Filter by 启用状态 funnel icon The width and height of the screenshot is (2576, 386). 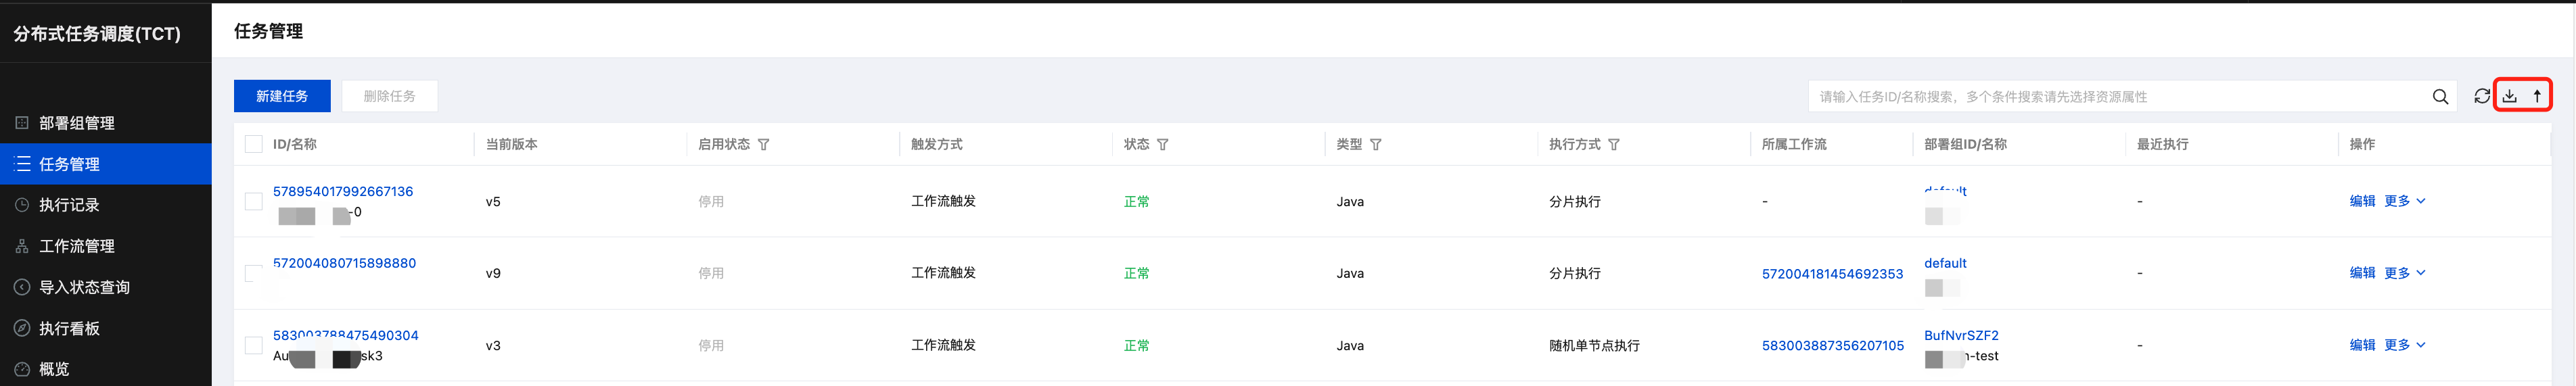(764, 145)
